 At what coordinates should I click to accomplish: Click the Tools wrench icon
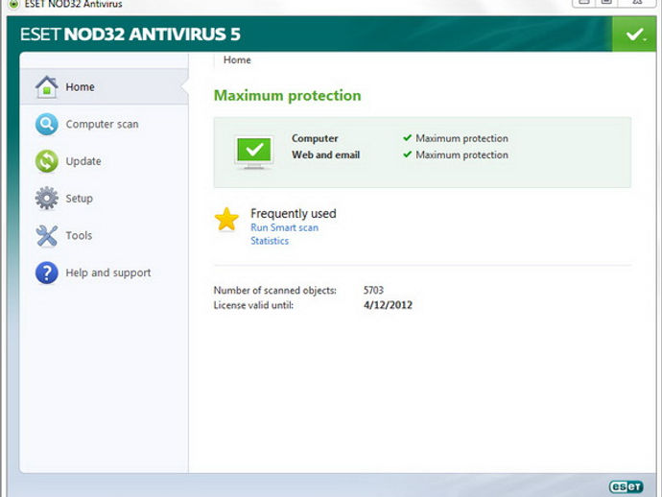pyautogui.click(x=46, y=235)
